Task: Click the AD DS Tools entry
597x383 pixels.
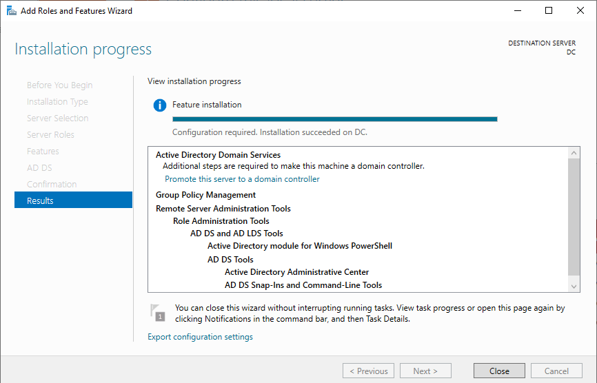Action: (x=230, y=260)
